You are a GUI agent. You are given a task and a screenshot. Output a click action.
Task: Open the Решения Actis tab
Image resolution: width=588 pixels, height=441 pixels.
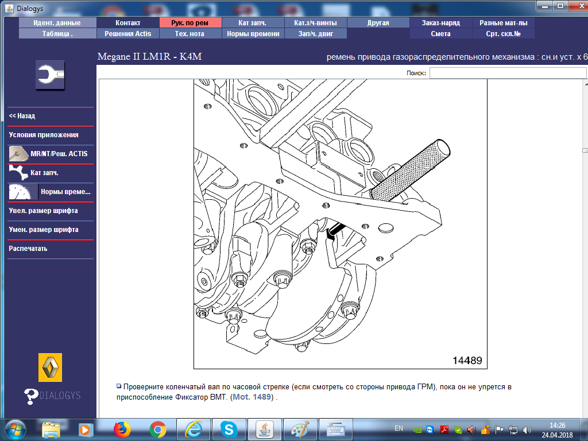[128, 34]
